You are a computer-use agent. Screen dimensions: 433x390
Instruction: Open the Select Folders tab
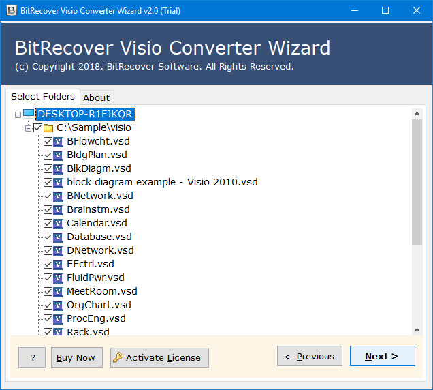tap(43, 97)
